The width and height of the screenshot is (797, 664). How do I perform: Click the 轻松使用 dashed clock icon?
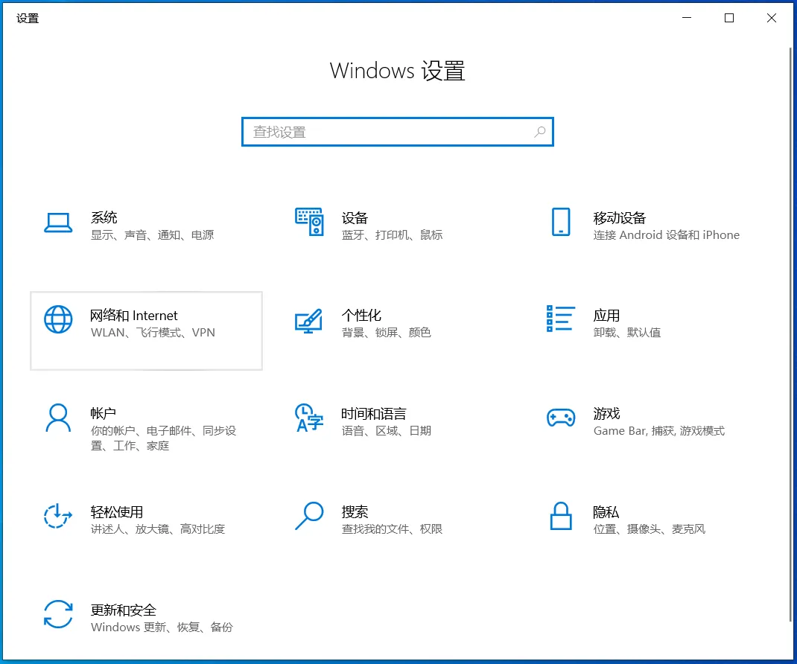(x=58, y=516)
